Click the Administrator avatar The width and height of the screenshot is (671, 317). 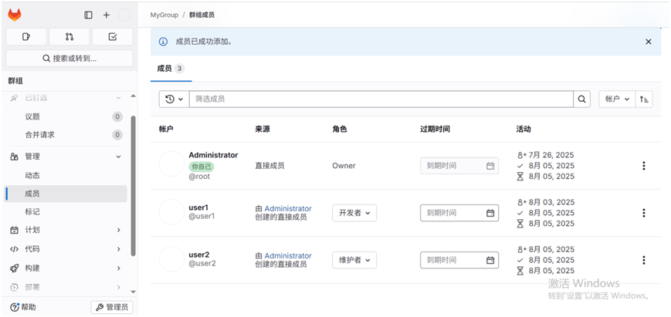click(x=171, y=164)
